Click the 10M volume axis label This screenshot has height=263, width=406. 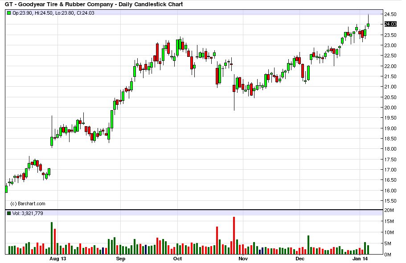pos(389,232)
